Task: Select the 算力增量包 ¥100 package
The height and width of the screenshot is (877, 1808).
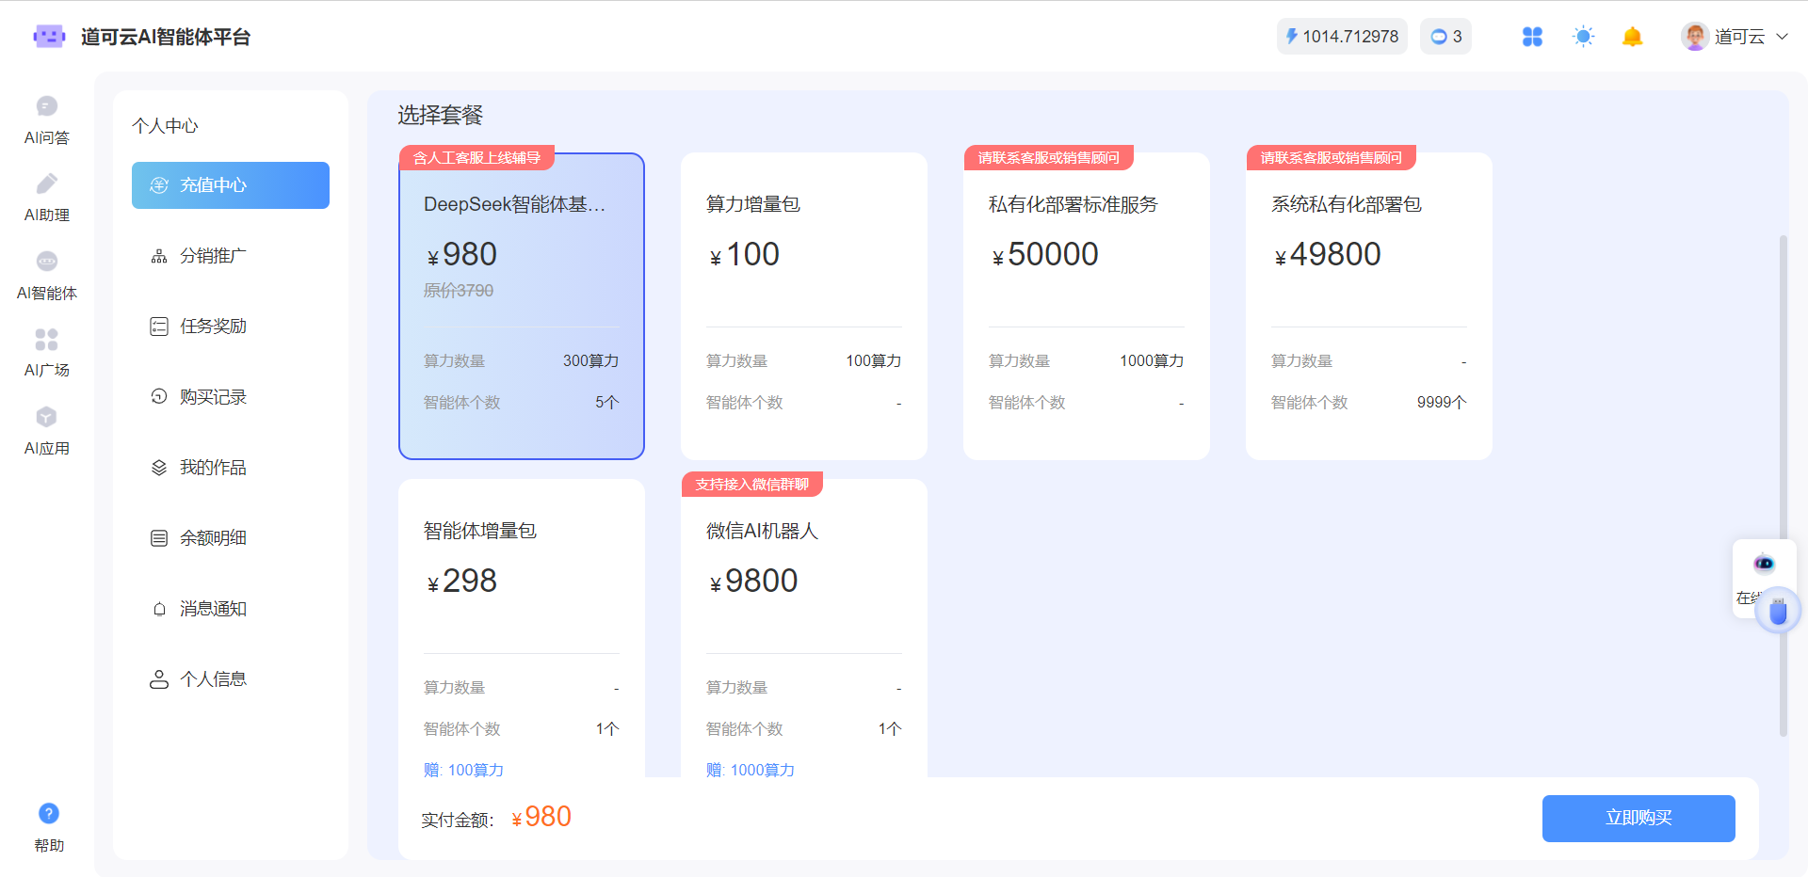Action: (x=803, y=306)
